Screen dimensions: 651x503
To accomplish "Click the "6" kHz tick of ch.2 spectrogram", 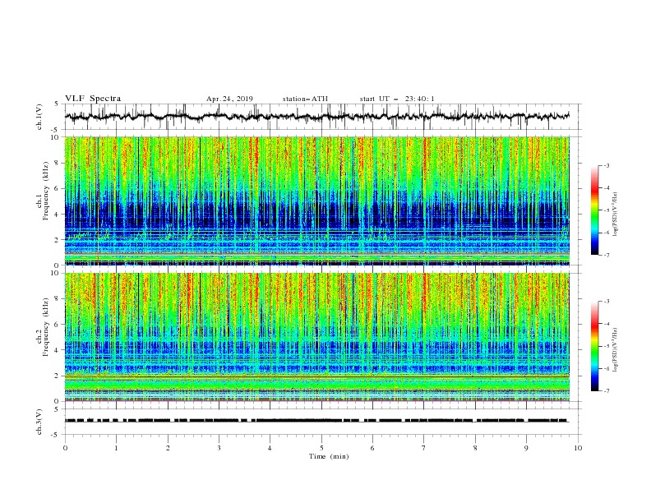I will click(x=58, y=325).
